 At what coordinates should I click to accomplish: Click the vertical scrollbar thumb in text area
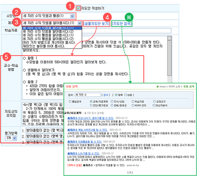pyautogui.click(x=169, y=58)
